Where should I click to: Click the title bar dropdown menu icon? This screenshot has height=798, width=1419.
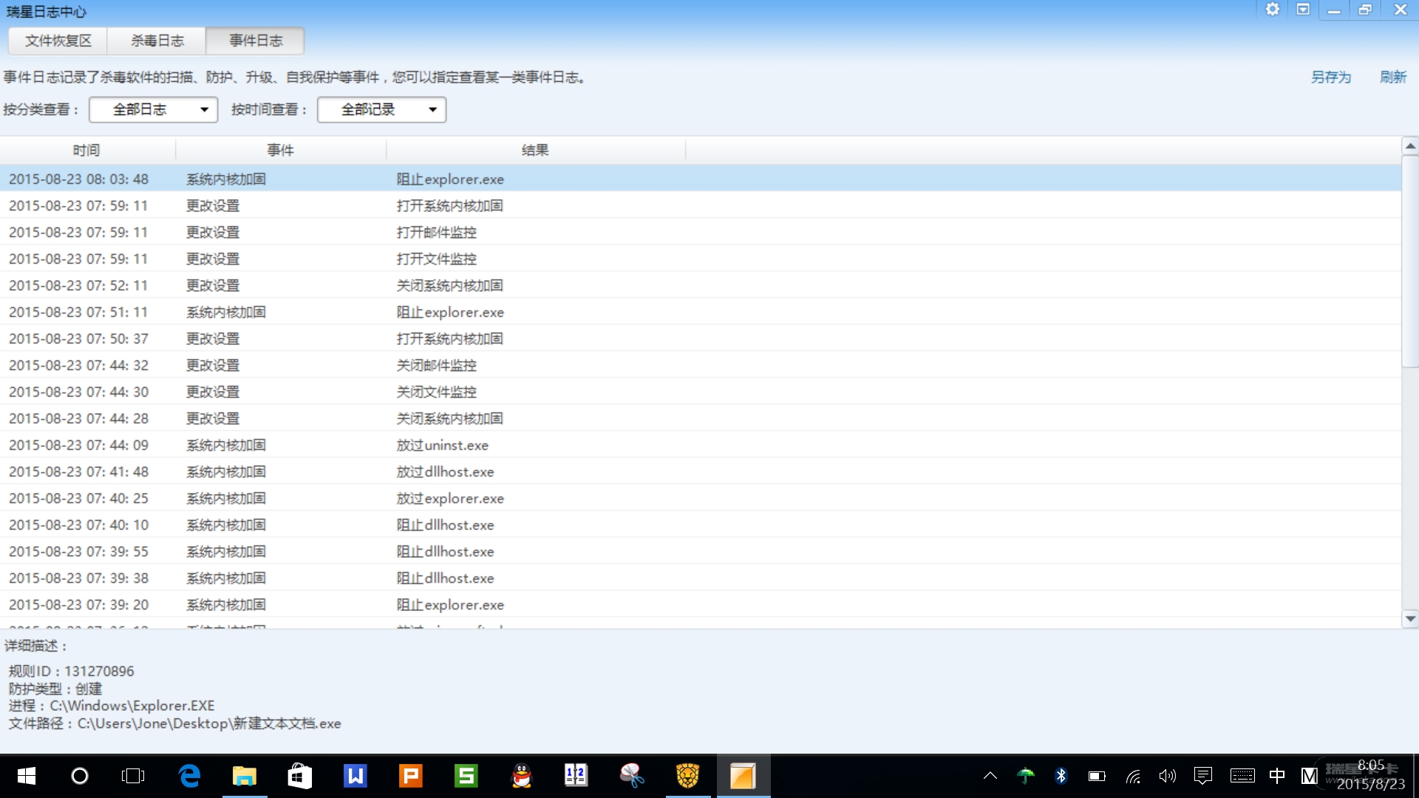tap(1303, 10)
